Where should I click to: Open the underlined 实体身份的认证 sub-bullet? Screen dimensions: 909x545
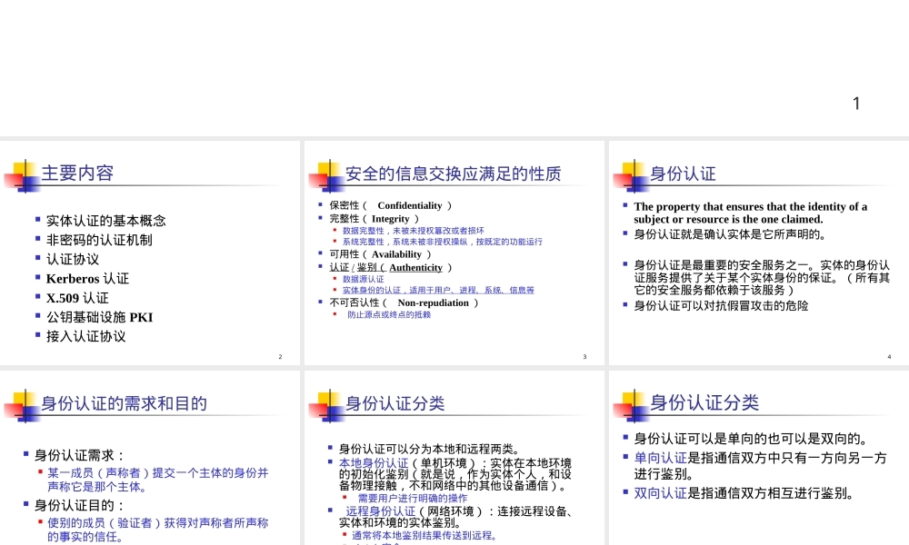438,290
